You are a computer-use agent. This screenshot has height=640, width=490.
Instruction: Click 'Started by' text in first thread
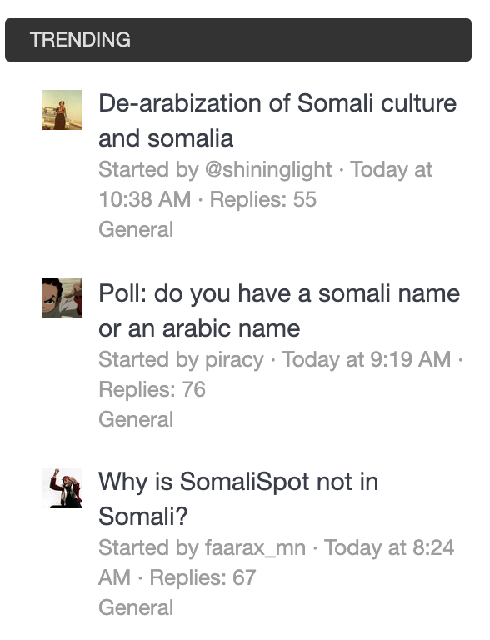pos(148,169)
